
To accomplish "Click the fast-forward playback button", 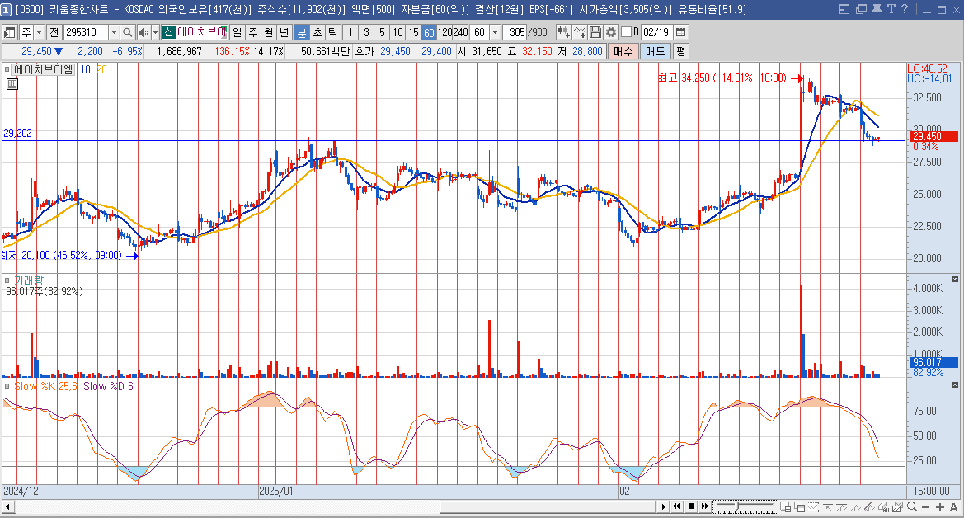I will click(x=705, y=506).
